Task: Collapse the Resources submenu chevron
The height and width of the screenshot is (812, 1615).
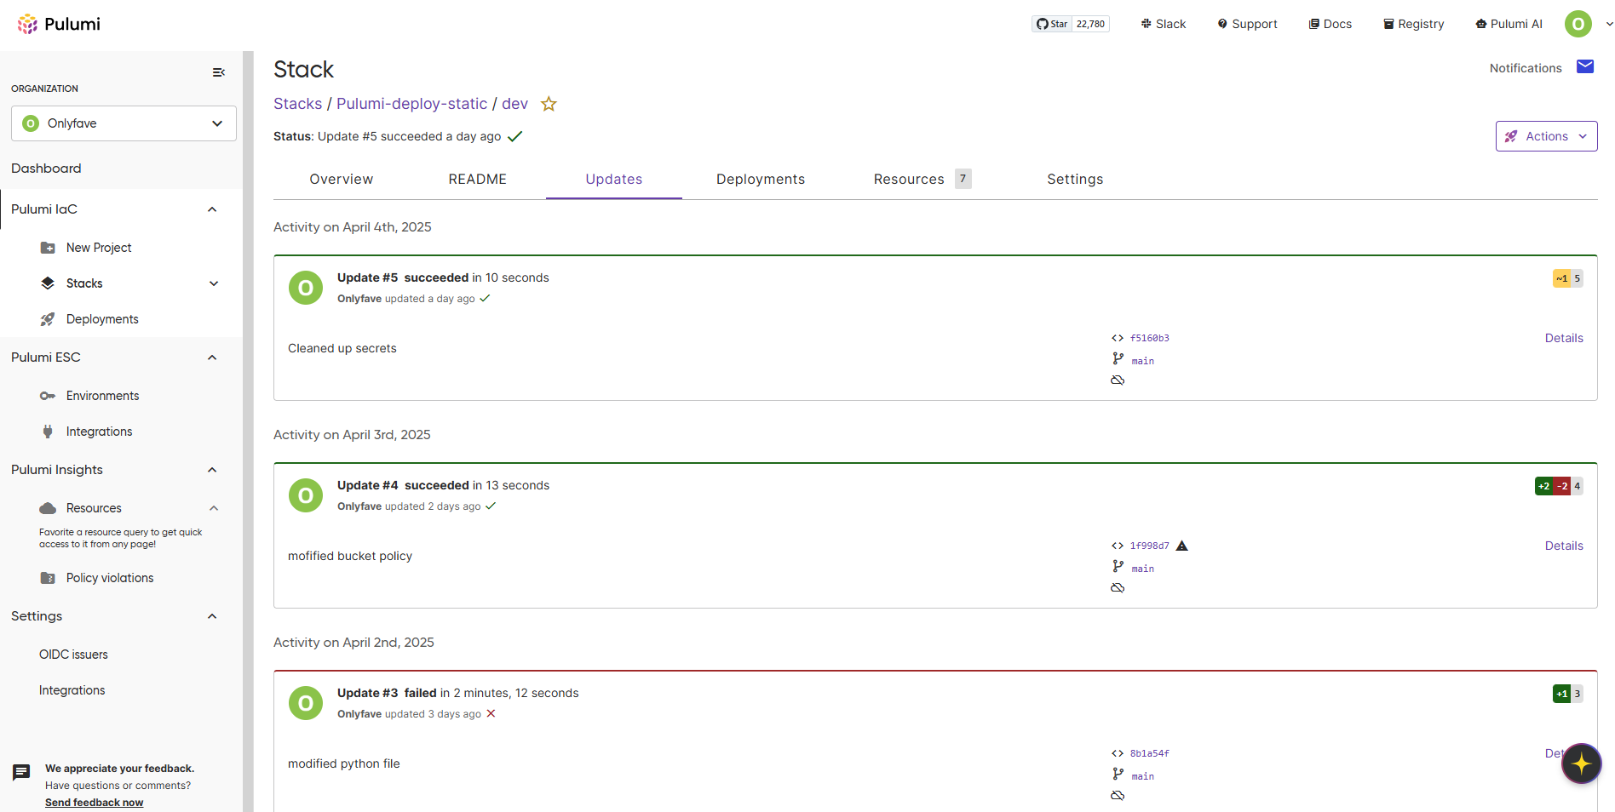Action: point(214,508)
